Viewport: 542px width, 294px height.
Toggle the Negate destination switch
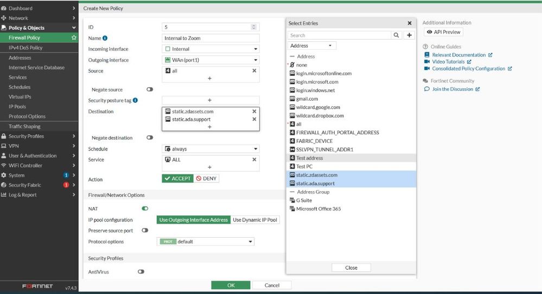[x=150, y=138]
